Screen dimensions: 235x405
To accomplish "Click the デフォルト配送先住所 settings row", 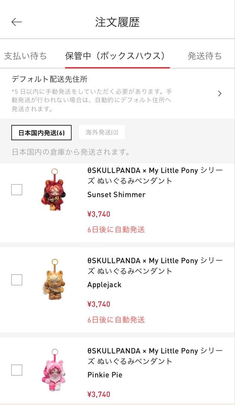I will click(112, 93).
